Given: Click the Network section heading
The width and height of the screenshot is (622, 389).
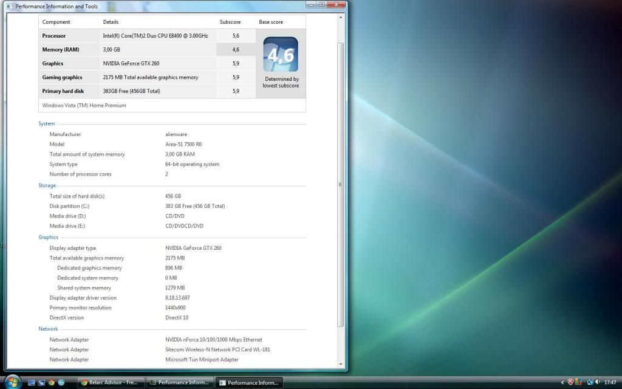Looking at the screenshot, I should click(x=48, y=329).
